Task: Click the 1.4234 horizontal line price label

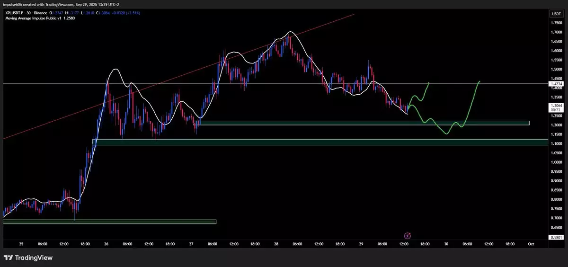Action: pyautogui.click(x=556, y=84)
